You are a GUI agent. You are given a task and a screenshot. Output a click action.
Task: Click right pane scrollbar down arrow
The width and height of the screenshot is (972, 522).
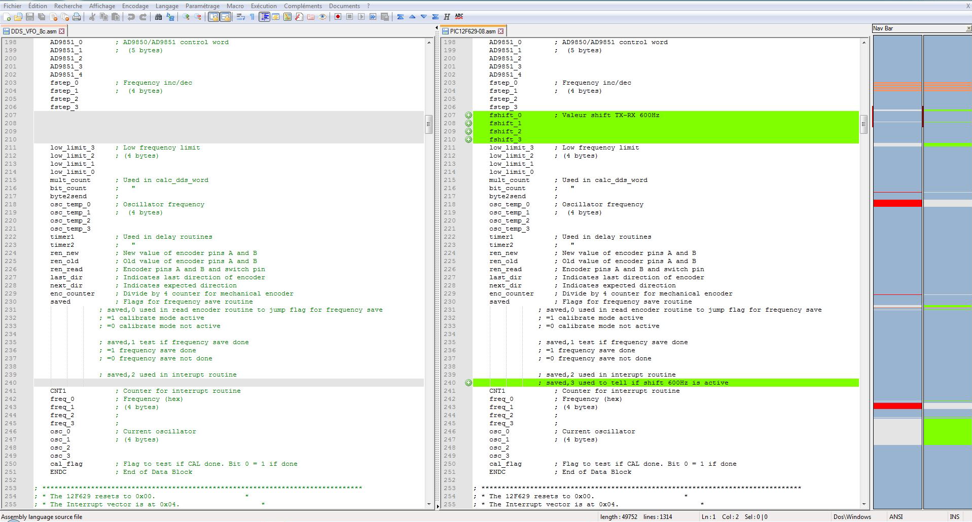863,504
